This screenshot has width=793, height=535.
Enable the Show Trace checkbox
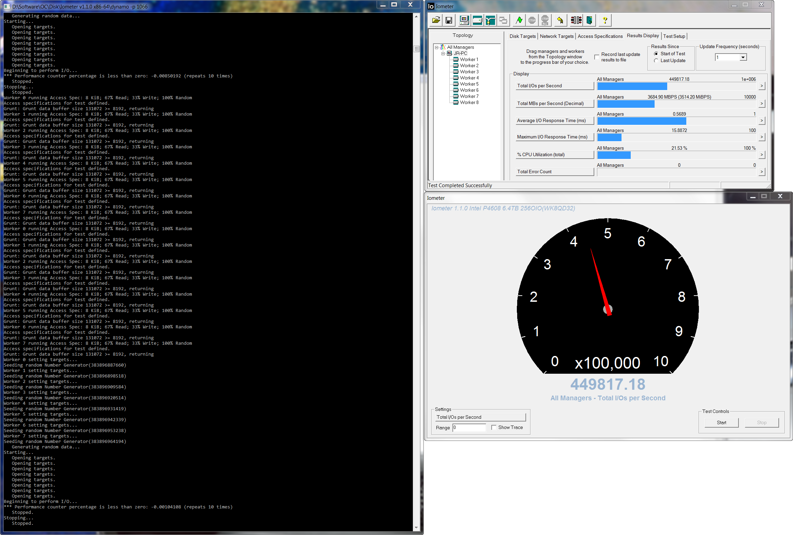pos(494,427)
